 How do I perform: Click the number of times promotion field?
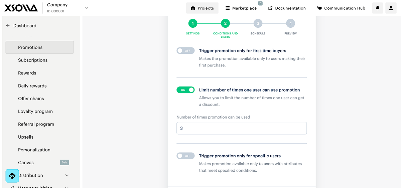(x=241, y=128)
